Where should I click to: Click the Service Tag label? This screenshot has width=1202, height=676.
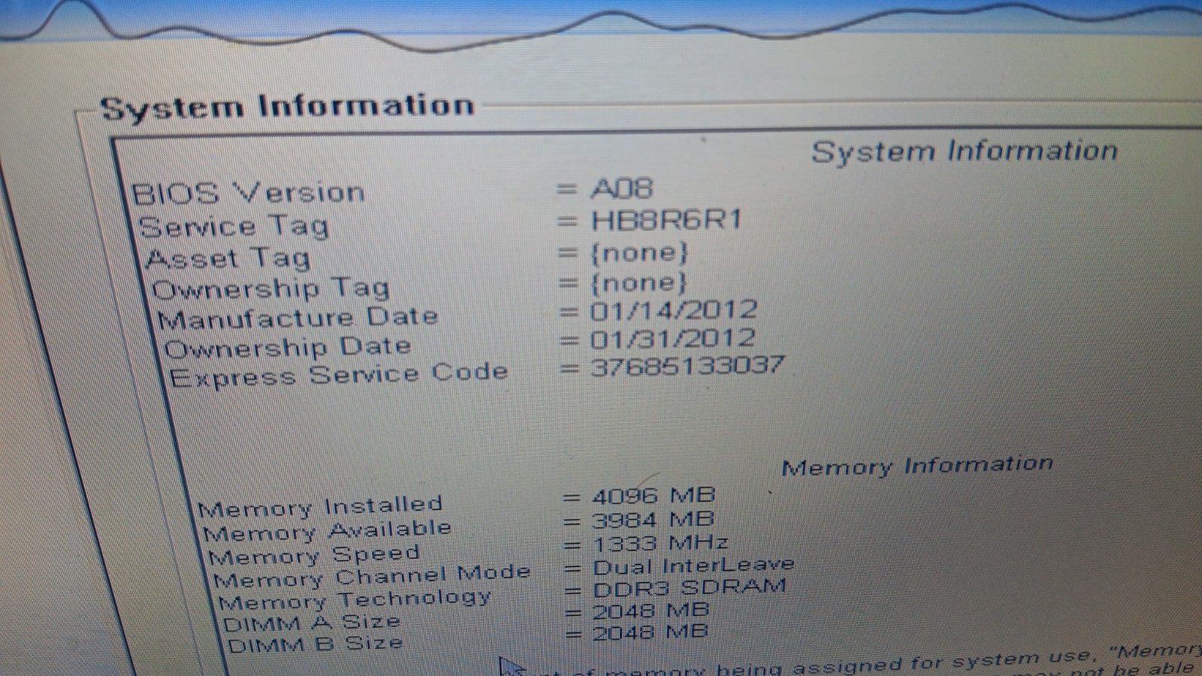[234, 226]
